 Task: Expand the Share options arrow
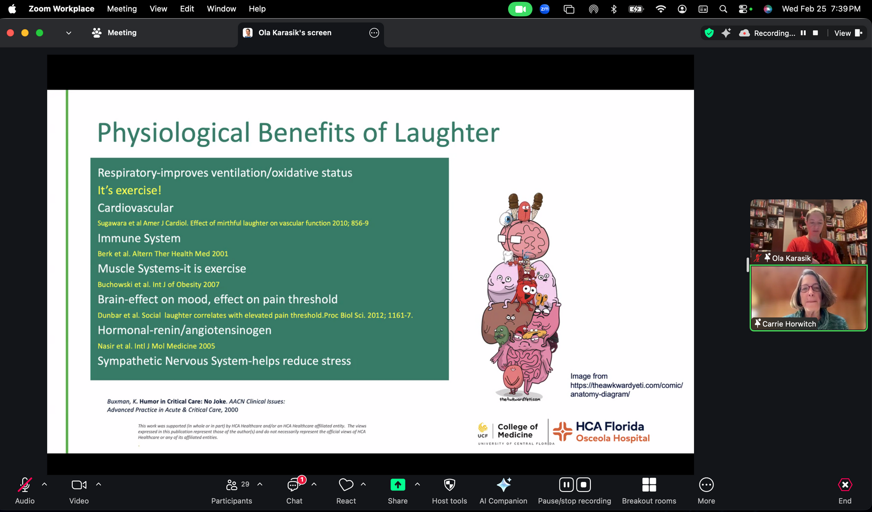coord(417,484)
